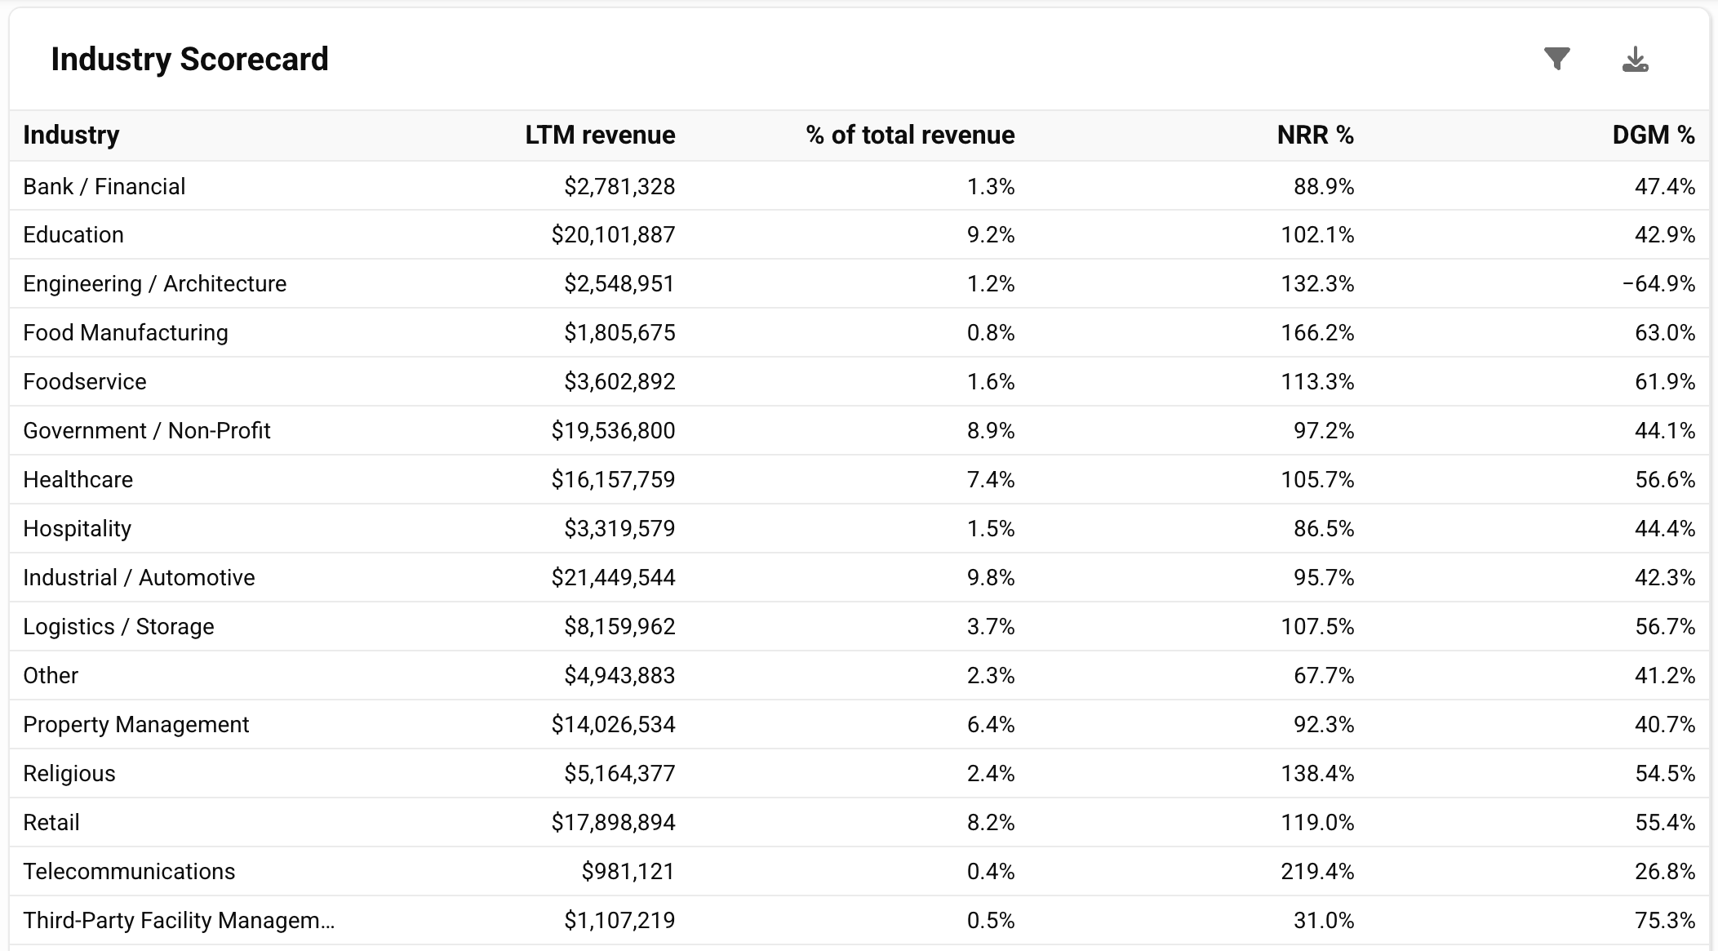1718x951 pixels.
Task: Open the filter options for the scorecard
Action: (1559, 59)
